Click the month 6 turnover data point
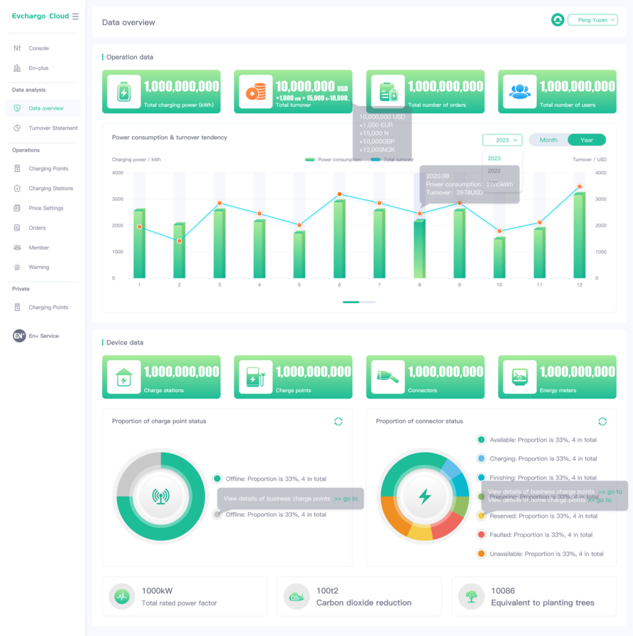Screen dimensions: 633x636 point(340,194)
